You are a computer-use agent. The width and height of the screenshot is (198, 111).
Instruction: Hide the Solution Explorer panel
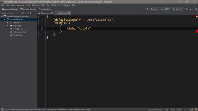point(34,13)
